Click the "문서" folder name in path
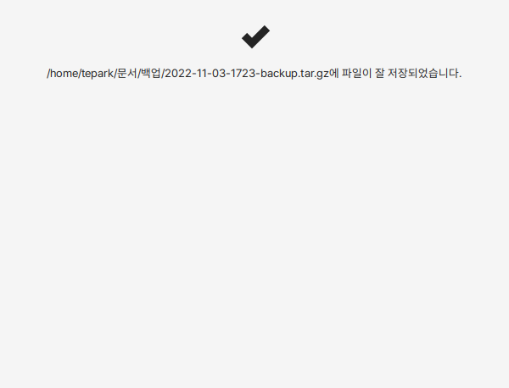 pos(127,73)
